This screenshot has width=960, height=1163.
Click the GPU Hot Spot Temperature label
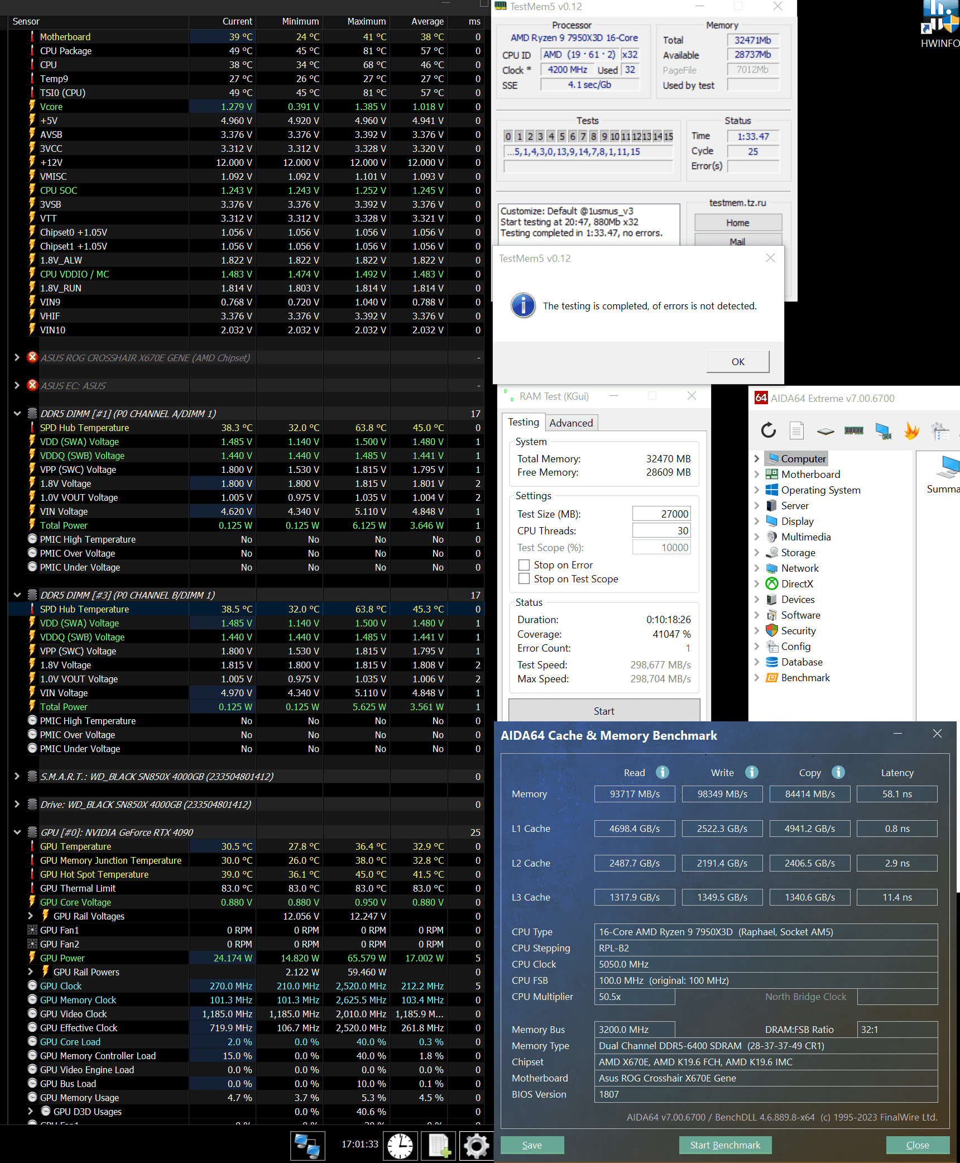[x=94, y=874]
